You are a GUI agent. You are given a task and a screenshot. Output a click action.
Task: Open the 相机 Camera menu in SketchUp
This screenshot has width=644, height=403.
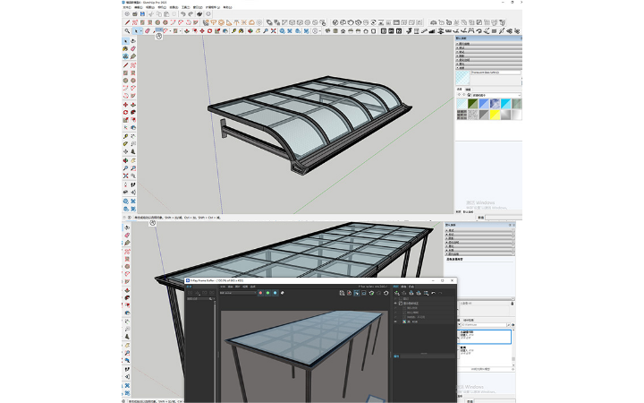162,7
